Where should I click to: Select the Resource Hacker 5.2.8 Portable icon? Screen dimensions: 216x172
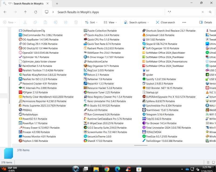point(85,88)
